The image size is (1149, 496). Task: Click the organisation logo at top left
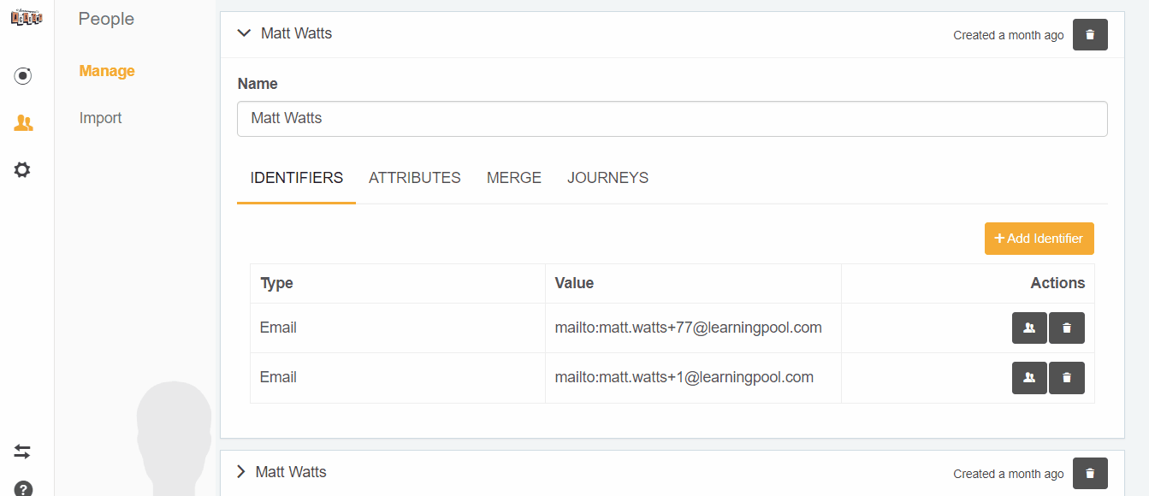[x=26, y=17]
